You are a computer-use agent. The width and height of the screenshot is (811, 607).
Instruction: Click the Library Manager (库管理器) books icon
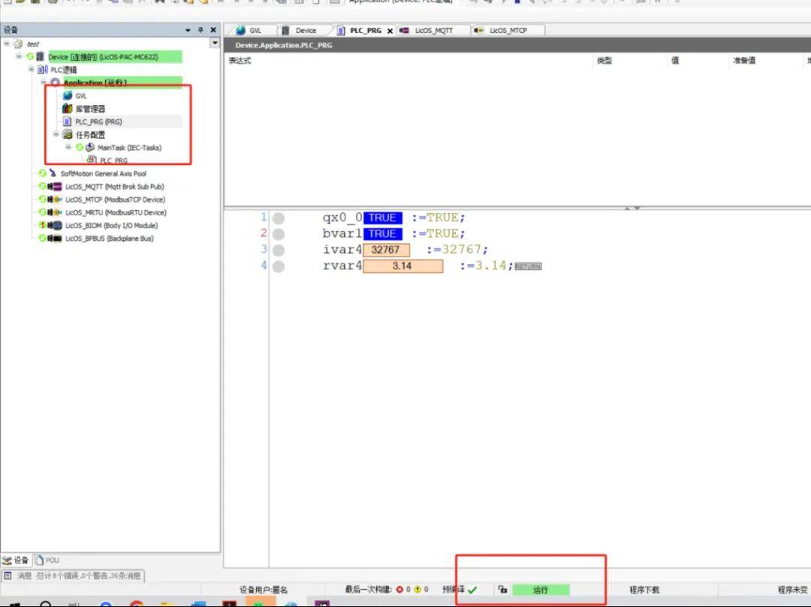point(68,109)
